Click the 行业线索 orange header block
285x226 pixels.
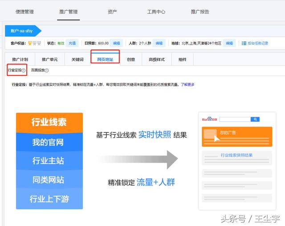point(49,123)
